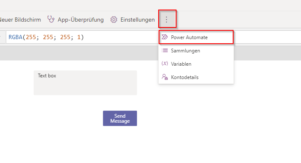Open Einstellungen from the toolbar

[x=133, y=20]
